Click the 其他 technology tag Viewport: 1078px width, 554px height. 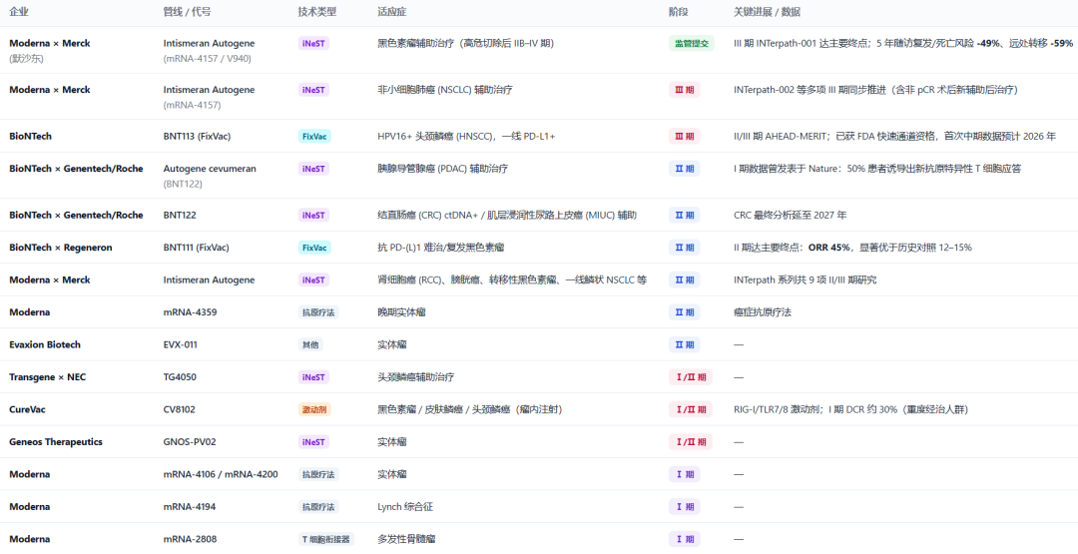coord(310,344)
